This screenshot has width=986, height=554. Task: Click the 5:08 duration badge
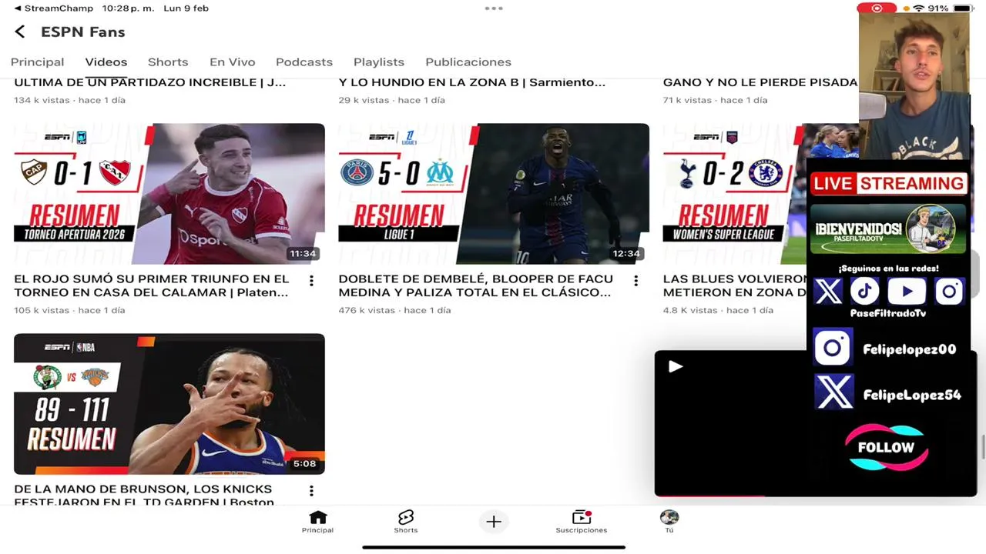(x=304, y=463)
